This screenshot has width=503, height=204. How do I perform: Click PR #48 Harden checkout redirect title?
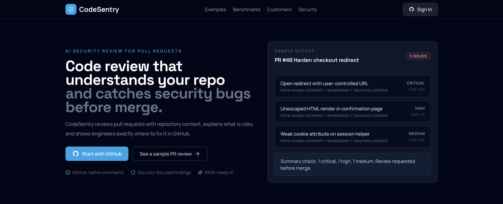click(x=317, y=60)
